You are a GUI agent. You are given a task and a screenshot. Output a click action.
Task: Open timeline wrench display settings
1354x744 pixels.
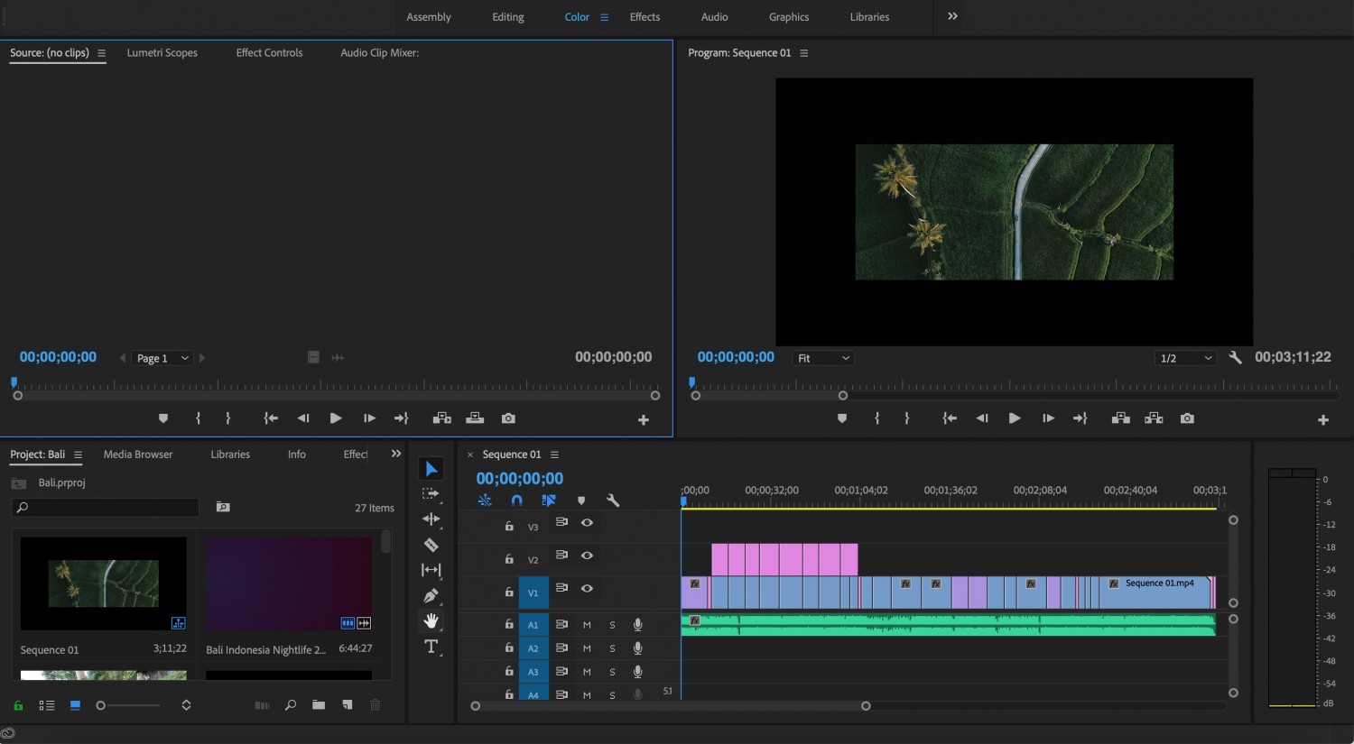(x=612, y=501)
